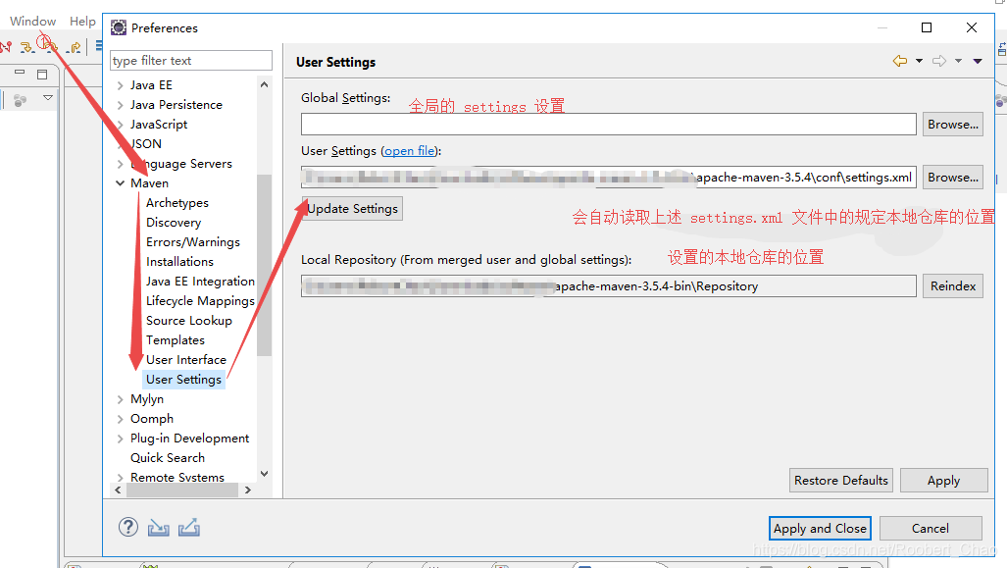
Task: Click the tree scroll right arrow
Action: 248,490
